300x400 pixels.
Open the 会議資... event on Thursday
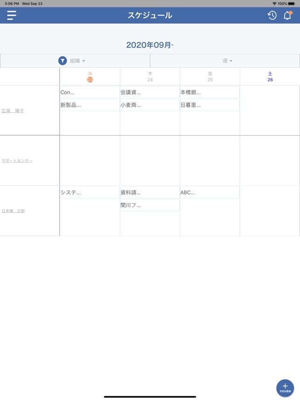pyautogui.click(x=150, y=92)
